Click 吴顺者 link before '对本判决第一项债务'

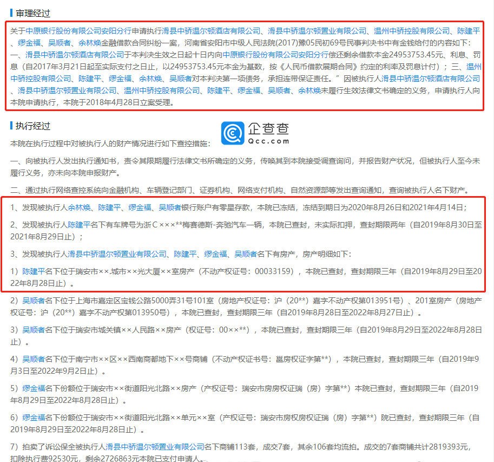pyautogui.click(x=181, y=79)
